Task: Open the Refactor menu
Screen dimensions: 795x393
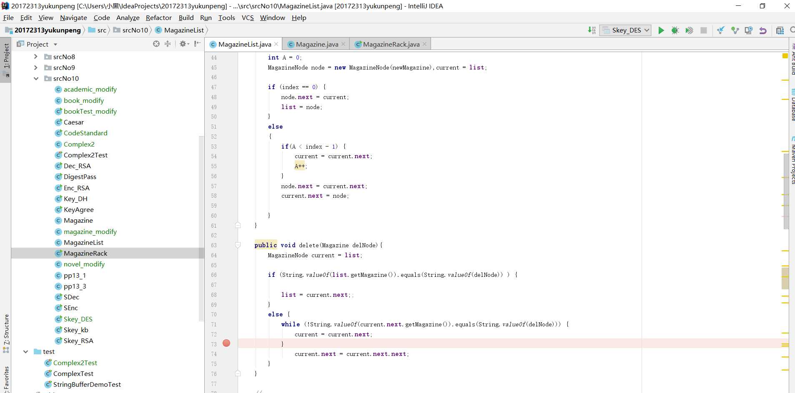Action: pyautogui.click(x=158, y=17)
